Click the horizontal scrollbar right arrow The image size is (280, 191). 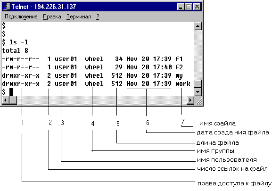[190, 100]
